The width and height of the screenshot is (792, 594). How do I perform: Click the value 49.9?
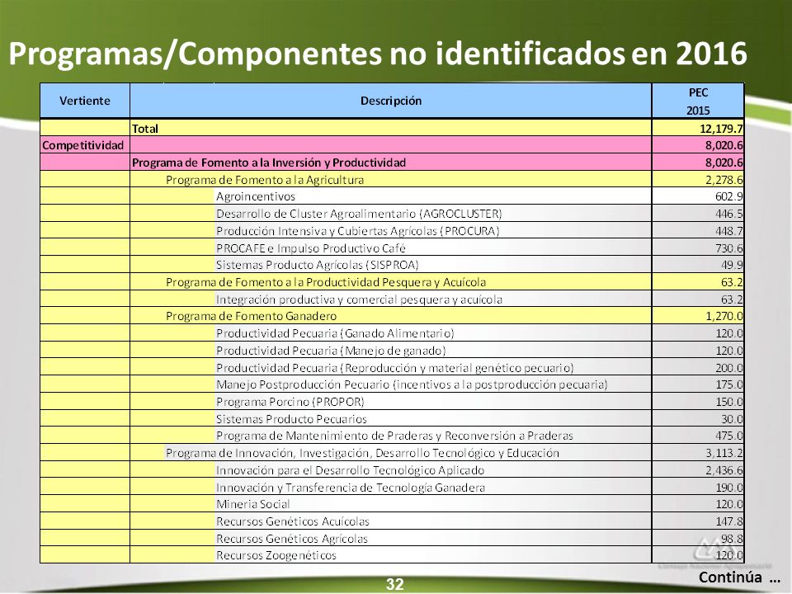[x=732, y=265]
